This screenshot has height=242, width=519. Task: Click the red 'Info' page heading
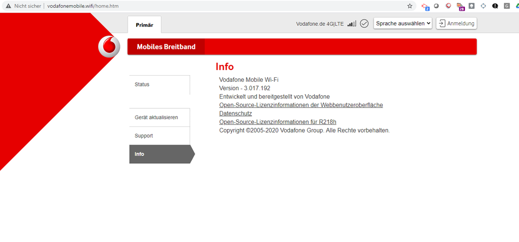pos(225,67)
